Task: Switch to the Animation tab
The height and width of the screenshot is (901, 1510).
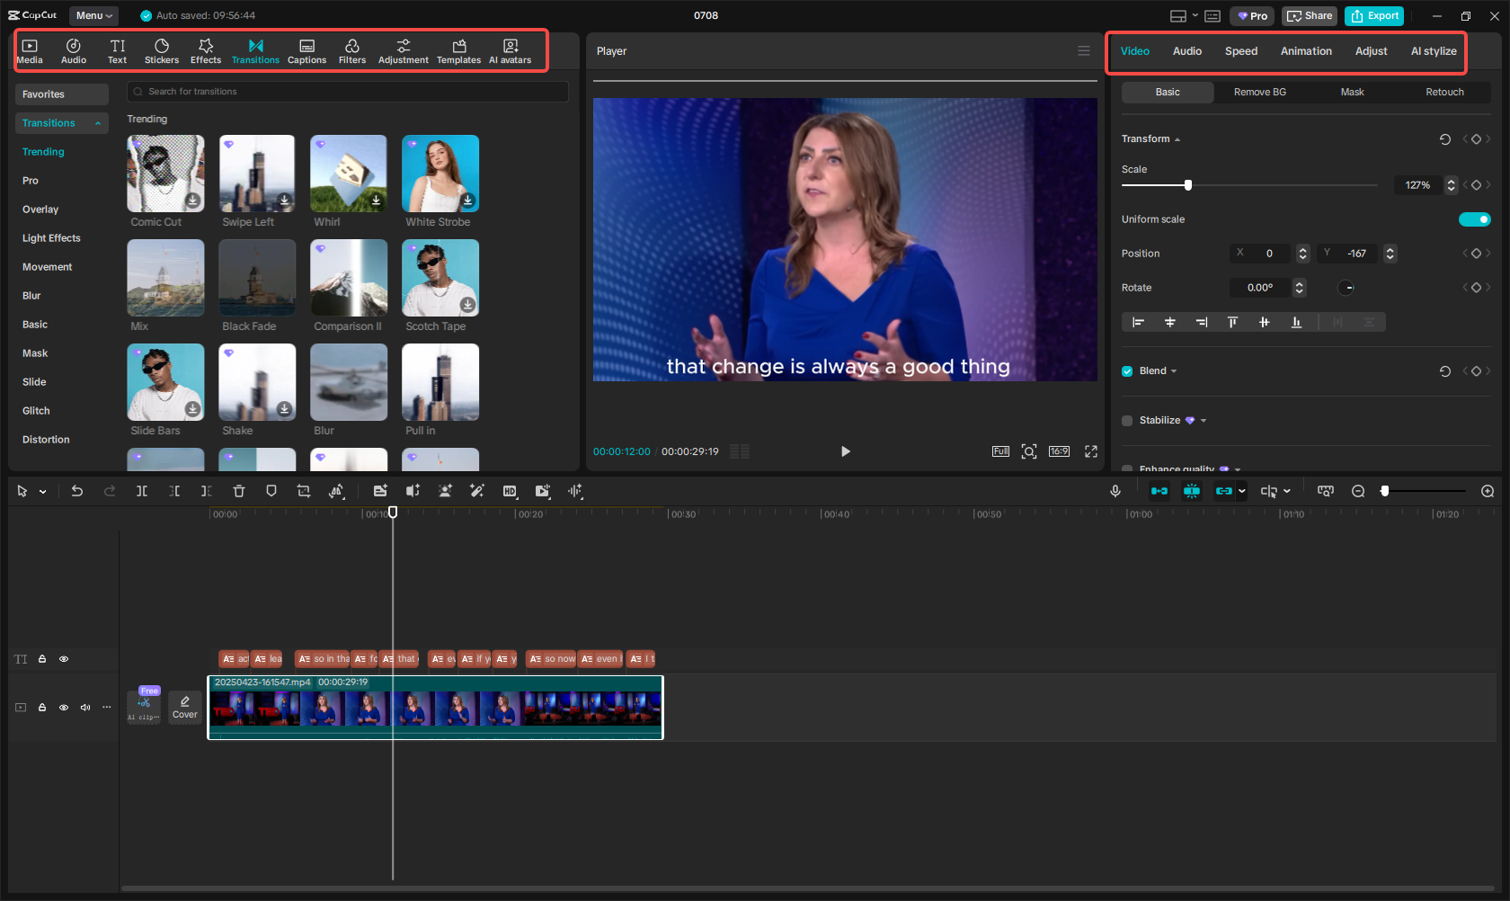Action: click(1306, 51)
